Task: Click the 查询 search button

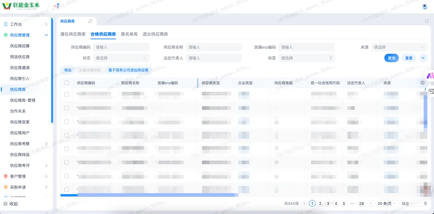Action: coord(391,58)
